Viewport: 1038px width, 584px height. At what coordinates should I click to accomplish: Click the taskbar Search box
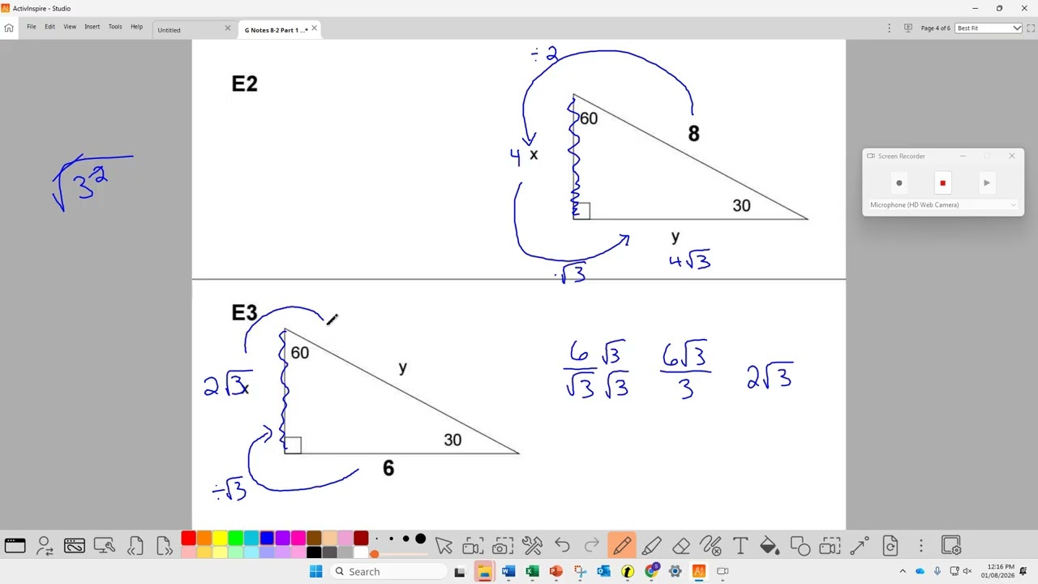pyautogui.click(x=388, y=572)
